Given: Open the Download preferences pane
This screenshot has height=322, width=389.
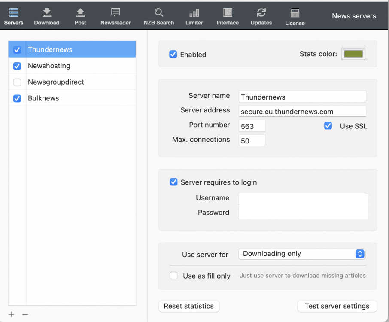Looking at the screenshot, I should coord(47,17).
